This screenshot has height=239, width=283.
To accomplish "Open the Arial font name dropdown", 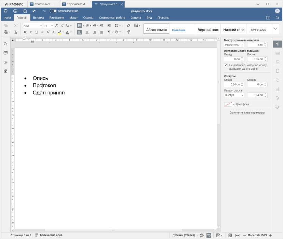I will pyautogui.click(x=33, y=26).
